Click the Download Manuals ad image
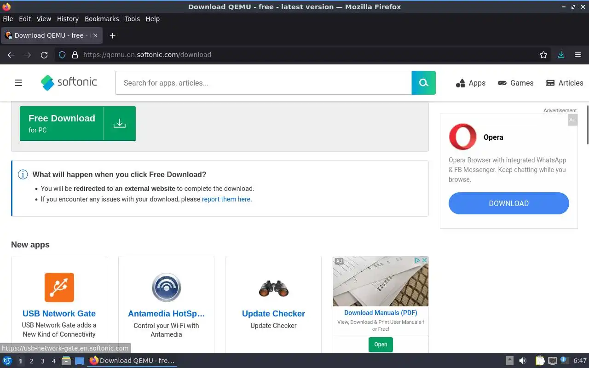The height and width of the screenshot is (368, 589). click(381, 282)
